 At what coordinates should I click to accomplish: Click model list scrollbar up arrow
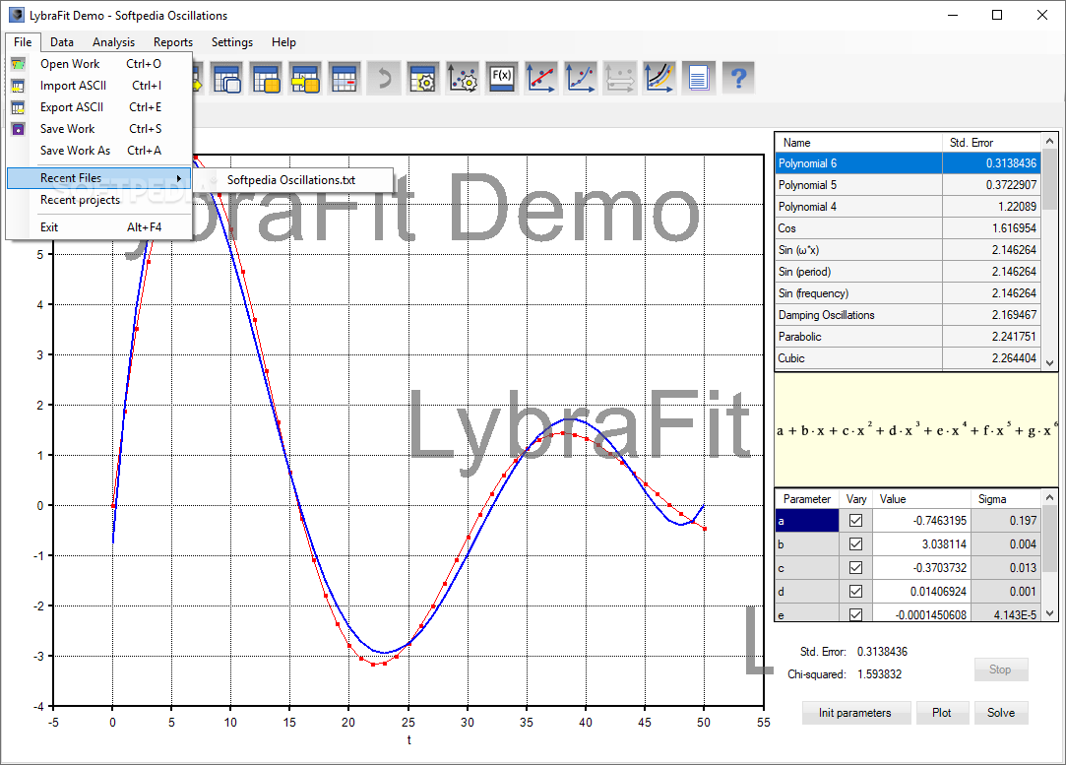[1049, 142]
